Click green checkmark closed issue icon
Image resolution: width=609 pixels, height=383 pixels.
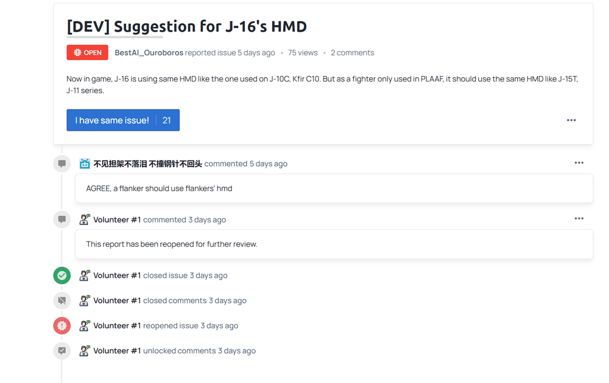coord(62,275)
